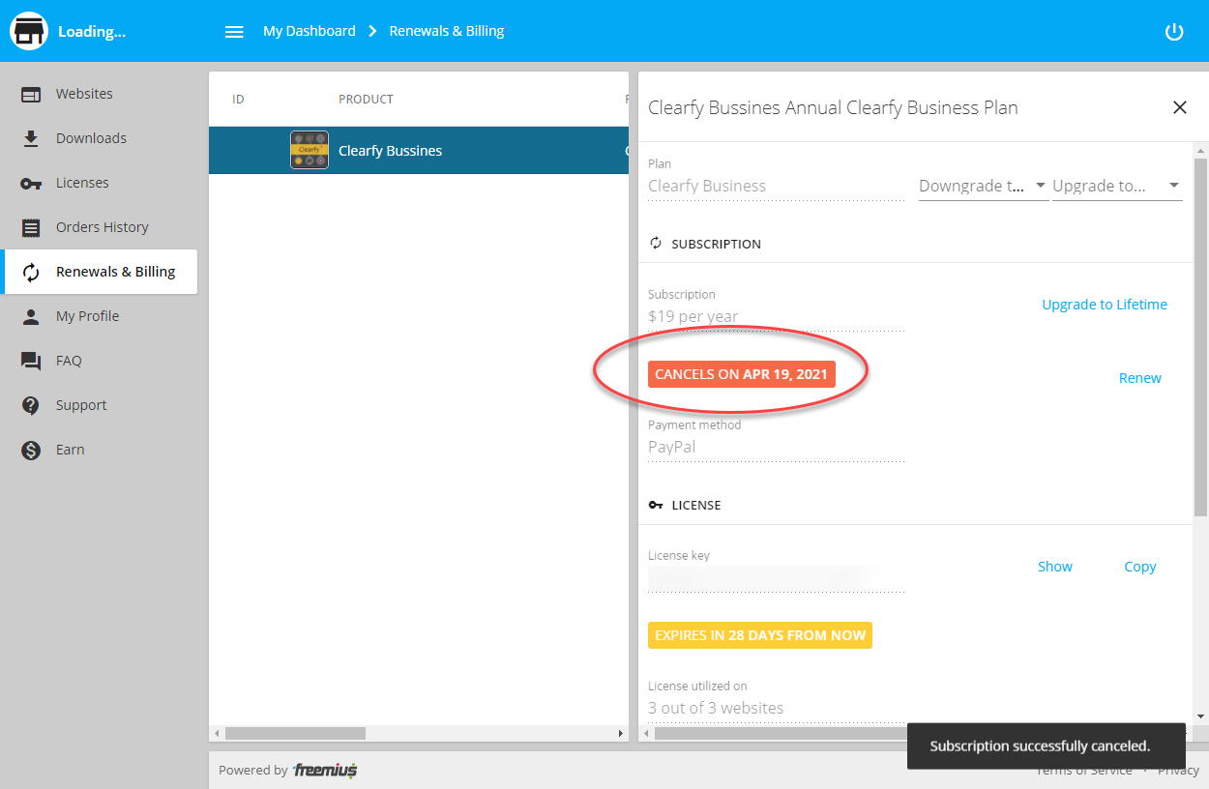Viewport: 1209px width, 789px height.
Task: Click the table scrollbar left arrow
Action: pyautogui.click(x=216, y=734)
